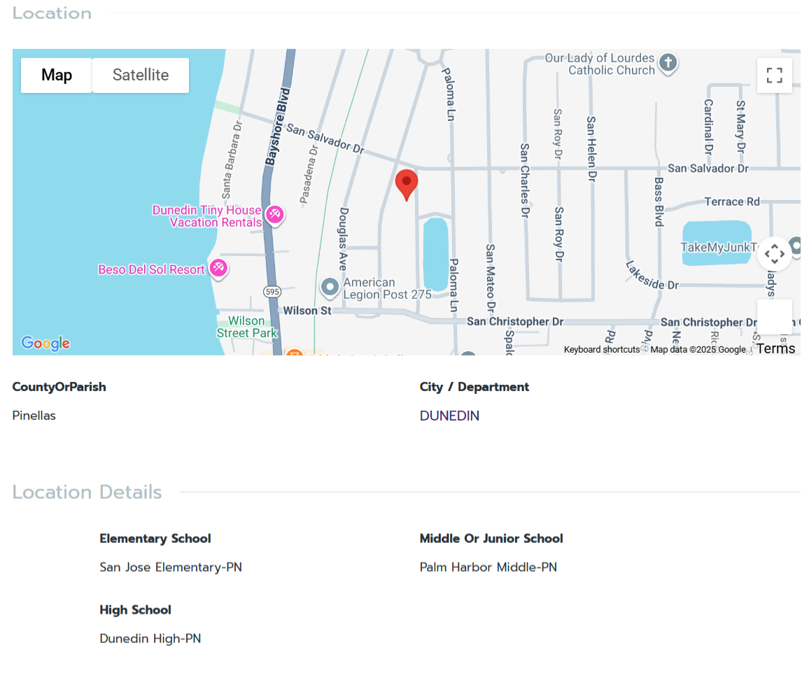Toggle fullscreen view of the map

point(774,76)
